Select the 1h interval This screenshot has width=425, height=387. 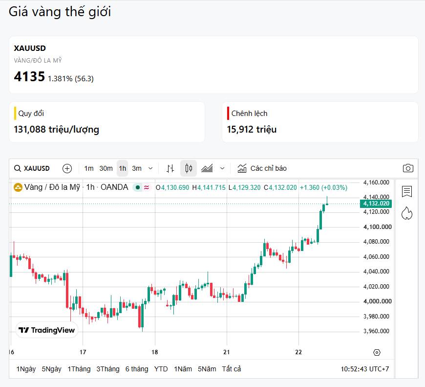pos(123,168)
